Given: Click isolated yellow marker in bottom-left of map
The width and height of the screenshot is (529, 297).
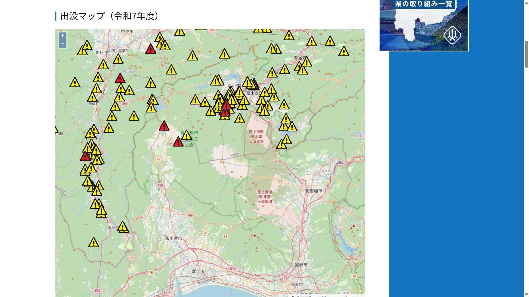Looking at the screenshot, I should [94, 243].
